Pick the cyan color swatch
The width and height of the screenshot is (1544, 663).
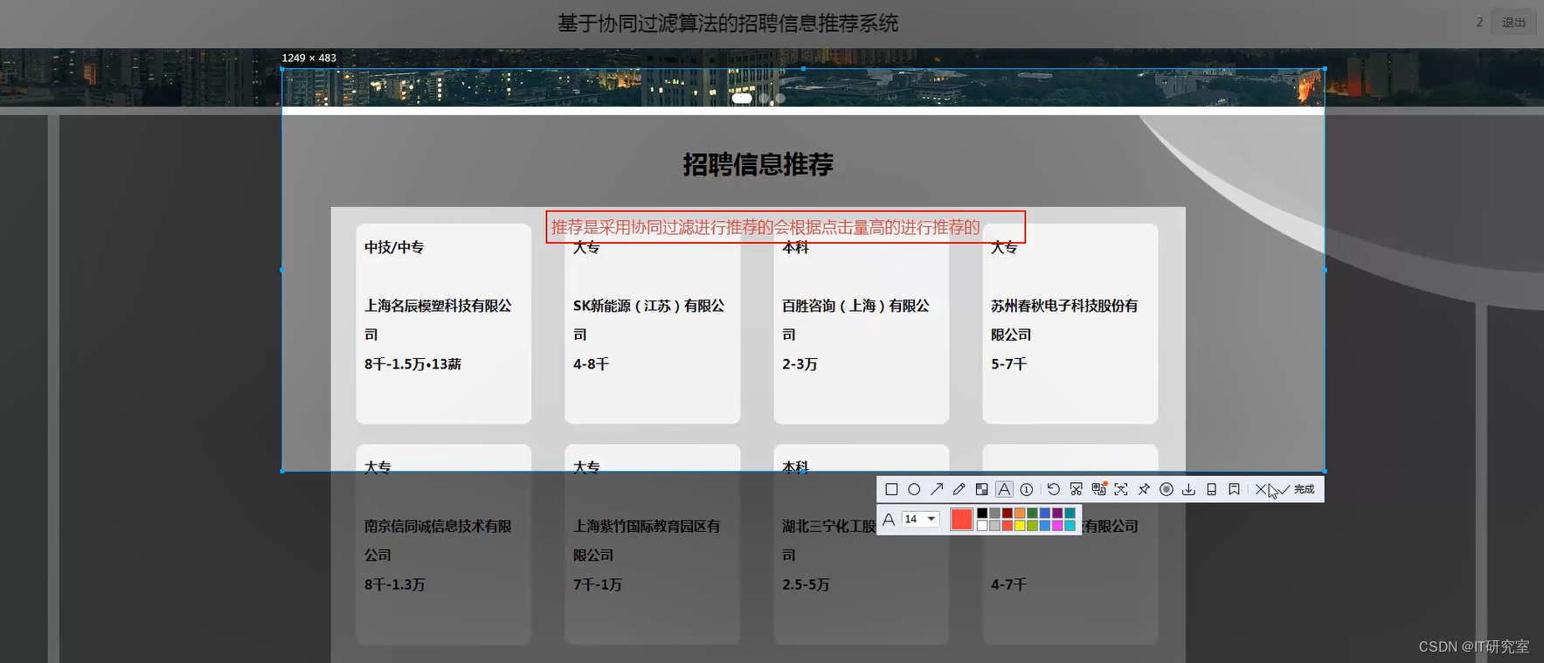(x=1070, y=526)
